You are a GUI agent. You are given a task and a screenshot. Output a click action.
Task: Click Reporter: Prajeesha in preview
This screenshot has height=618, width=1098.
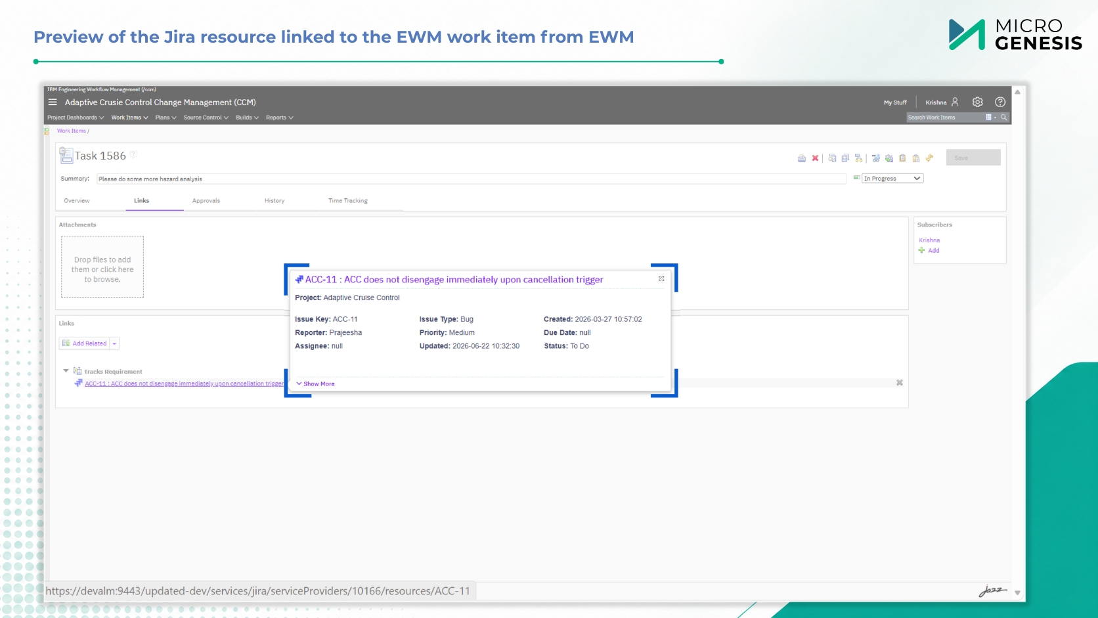coord(328,333)
